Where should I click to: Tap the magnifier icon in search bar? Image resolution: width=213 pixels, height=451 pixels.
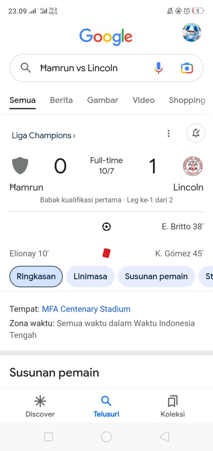[26, 67]
